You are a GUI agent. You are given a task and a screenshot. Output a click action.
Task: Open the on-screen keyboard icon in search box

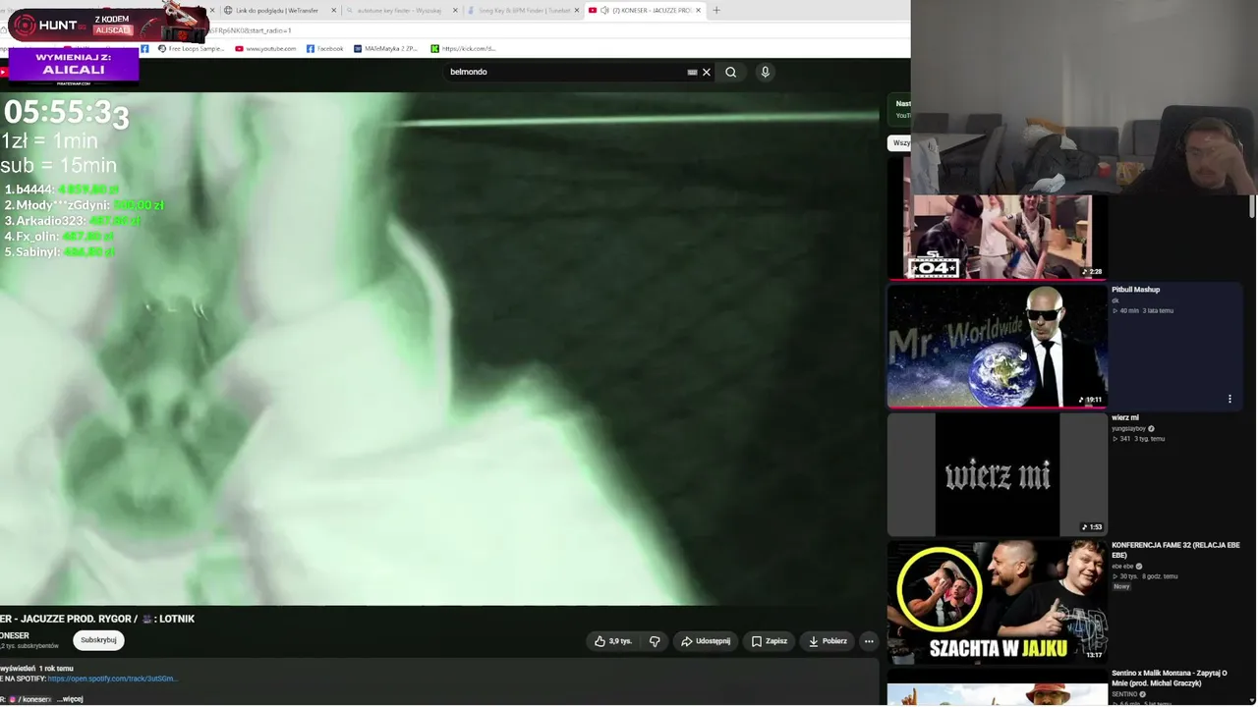coord(692,72)
